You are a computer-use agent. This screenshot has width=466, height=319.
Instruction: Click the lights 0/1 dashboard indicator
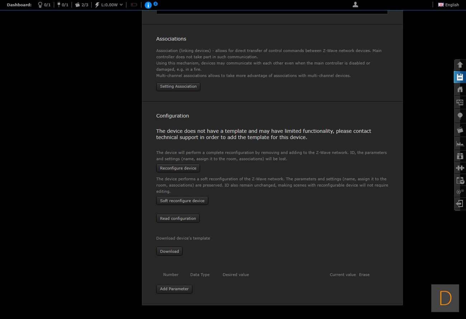tap(44, 5)
